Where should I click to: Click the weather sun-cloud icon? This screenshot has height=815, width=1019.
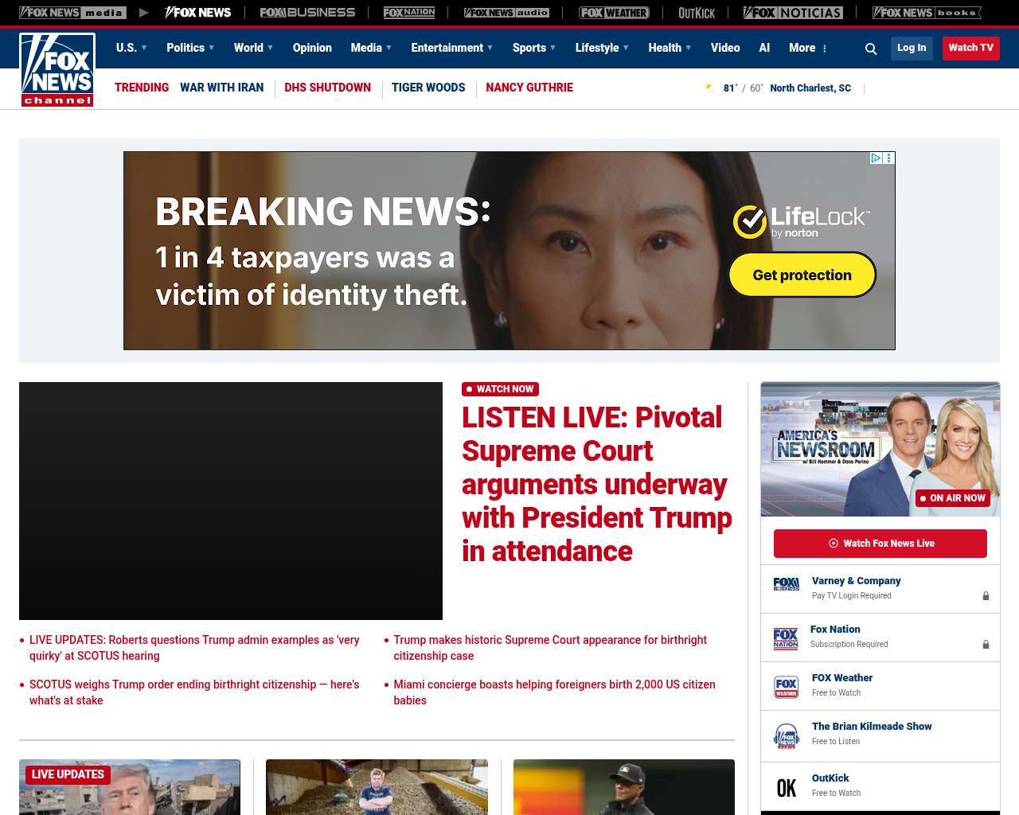(x=710, y=88)
